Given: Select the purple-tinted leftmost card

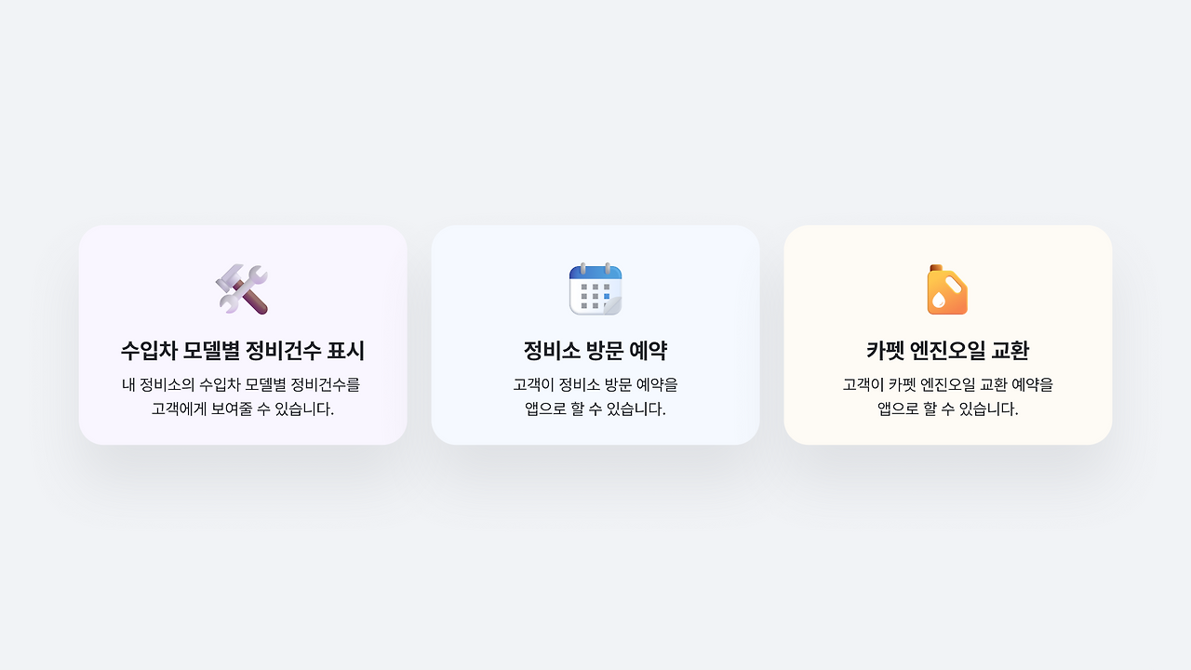Looking at the screenshot, I should tap(243, 335).
